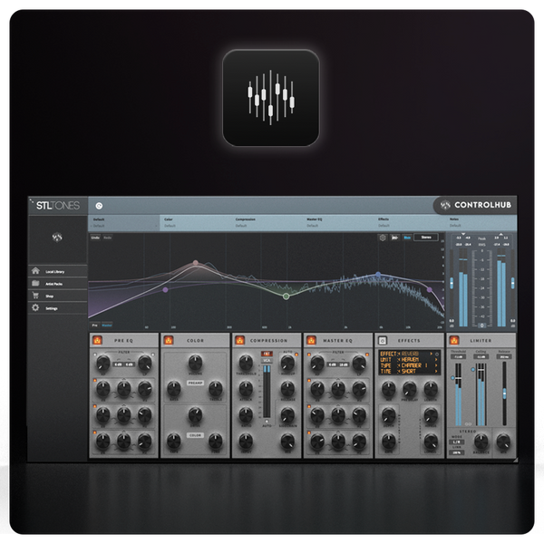Click the Bus button above graph
Viewport: 544px width, 544px height.
click(407, 238)
